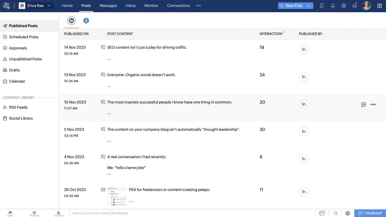Open more options for 10 Nov post
The image size is (386, 217).
373,104
